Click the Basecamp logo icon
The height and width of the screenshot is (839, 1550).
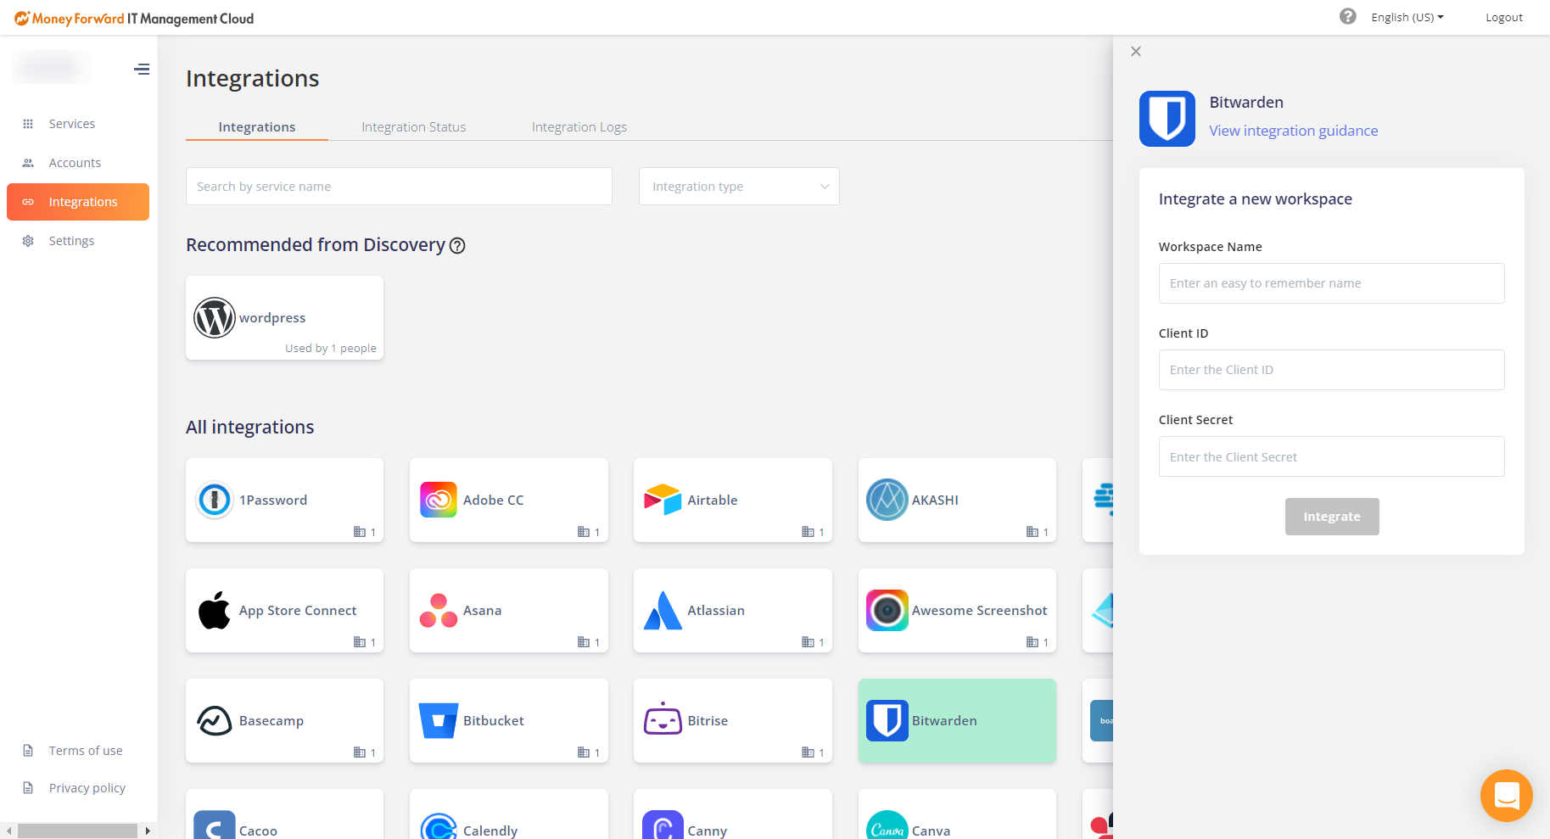click(x=215, y=721)
